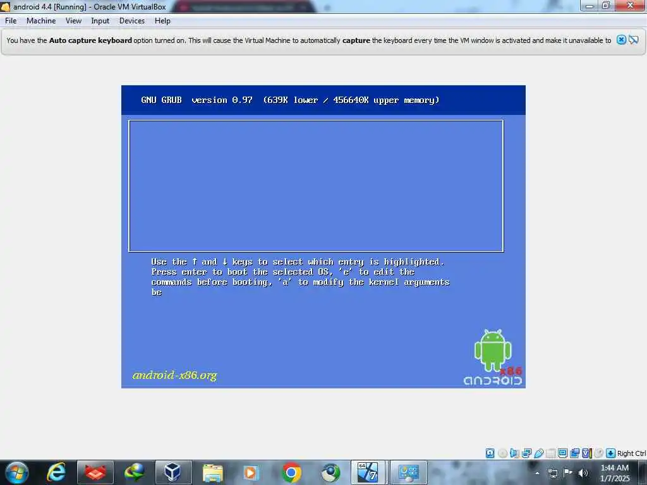Open the Control Panel taskbar item
This screenshot has height=485, width=647.
409,472
